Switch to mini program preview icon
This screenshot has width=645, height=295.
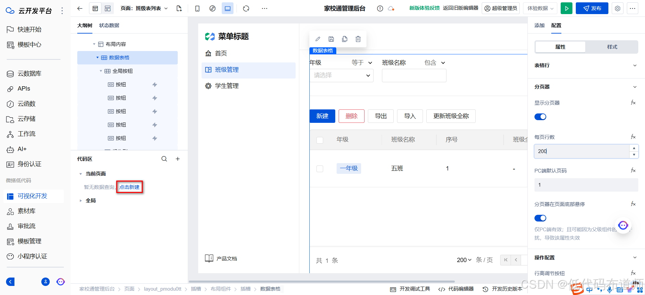tap(212, 8)
